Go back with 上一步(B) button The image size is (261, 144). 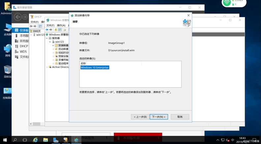click(x=140, y=117)
